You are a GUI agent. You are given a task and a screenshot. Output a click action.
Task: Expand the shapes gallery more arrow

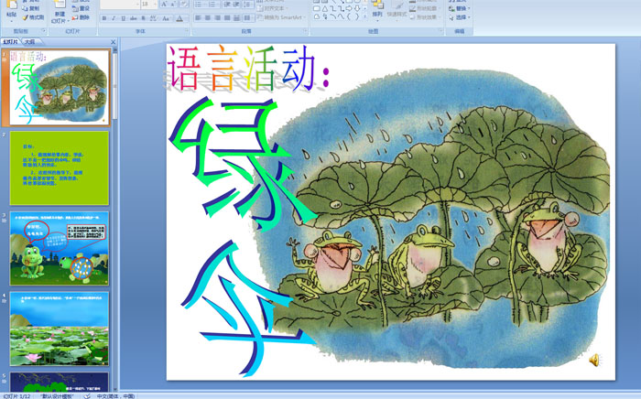coord(364,16)
